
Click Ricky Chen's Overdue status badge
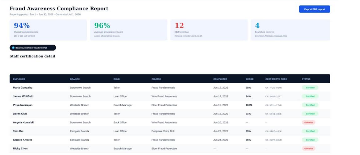[x=309, y=148]
